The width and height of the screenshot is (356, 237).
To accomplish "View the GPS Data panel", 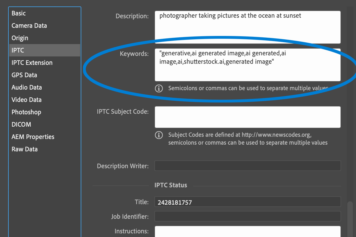I will pos(24,75).
